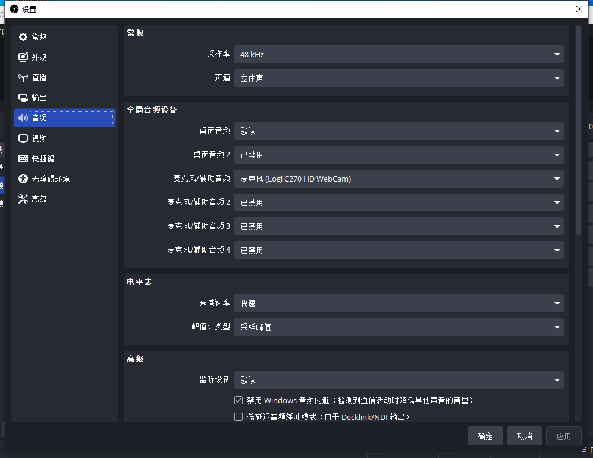Click the 输出 output icon
Viewport: 593px width, 458px height.
[23, 98]
